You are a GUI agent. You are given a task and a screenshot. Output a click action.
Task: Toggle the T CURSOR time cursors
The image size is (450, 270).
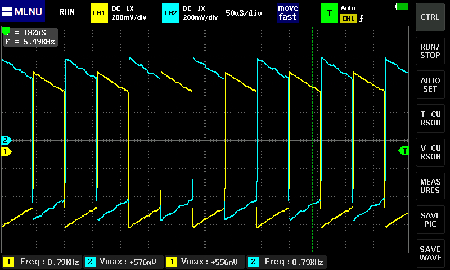(430, 119)
